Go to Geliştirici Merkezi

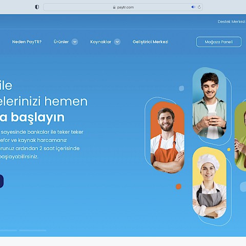click(x=151, y=42)
